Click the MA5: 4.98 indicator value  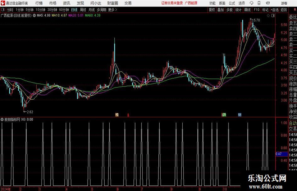(44, 15)
